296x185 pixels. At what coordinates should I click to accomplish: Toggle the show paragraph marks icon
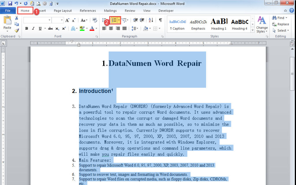coord(161,20)
